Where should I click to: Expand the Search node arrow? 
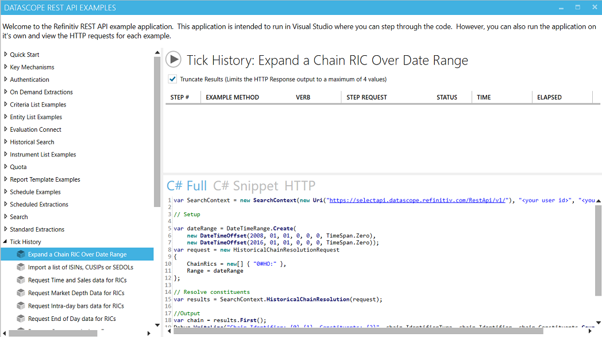click(x=6, y=217)
